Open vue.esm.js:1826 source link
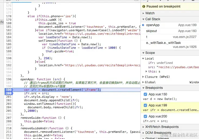 click(x=185, y=47)
